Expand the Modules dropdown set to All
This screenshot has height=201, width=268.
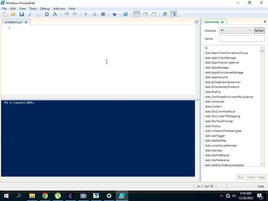click(x=236, y=30)
